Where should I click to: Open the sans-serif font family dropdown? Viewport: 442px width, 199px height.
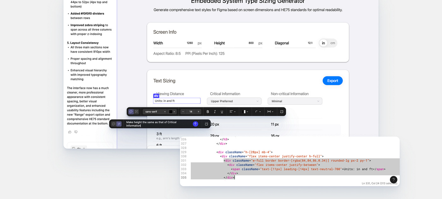pos(155,112)
